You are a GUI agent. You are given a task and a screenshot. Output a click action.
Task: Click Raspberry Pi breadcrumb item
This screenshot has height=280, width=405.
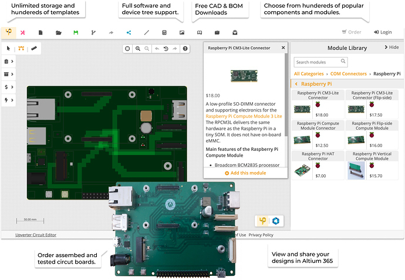pyautogui.click(x=387, y=74)
